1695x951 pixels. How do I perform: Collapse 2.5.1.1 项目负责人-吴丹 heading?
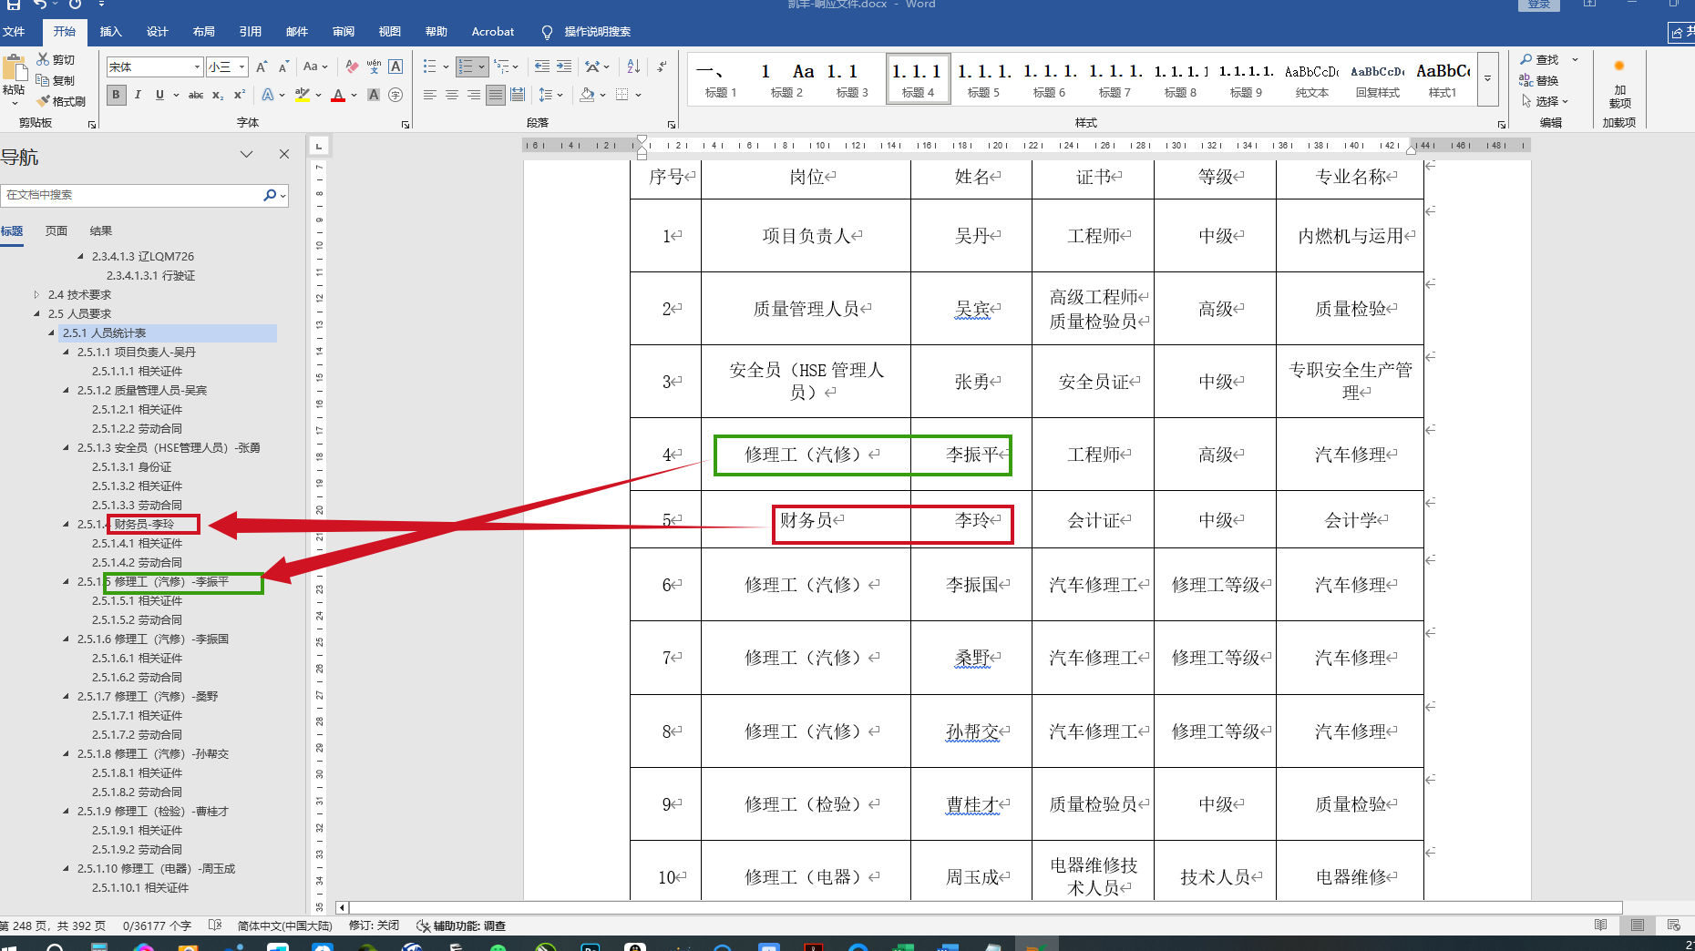click(x=66, y=352)
